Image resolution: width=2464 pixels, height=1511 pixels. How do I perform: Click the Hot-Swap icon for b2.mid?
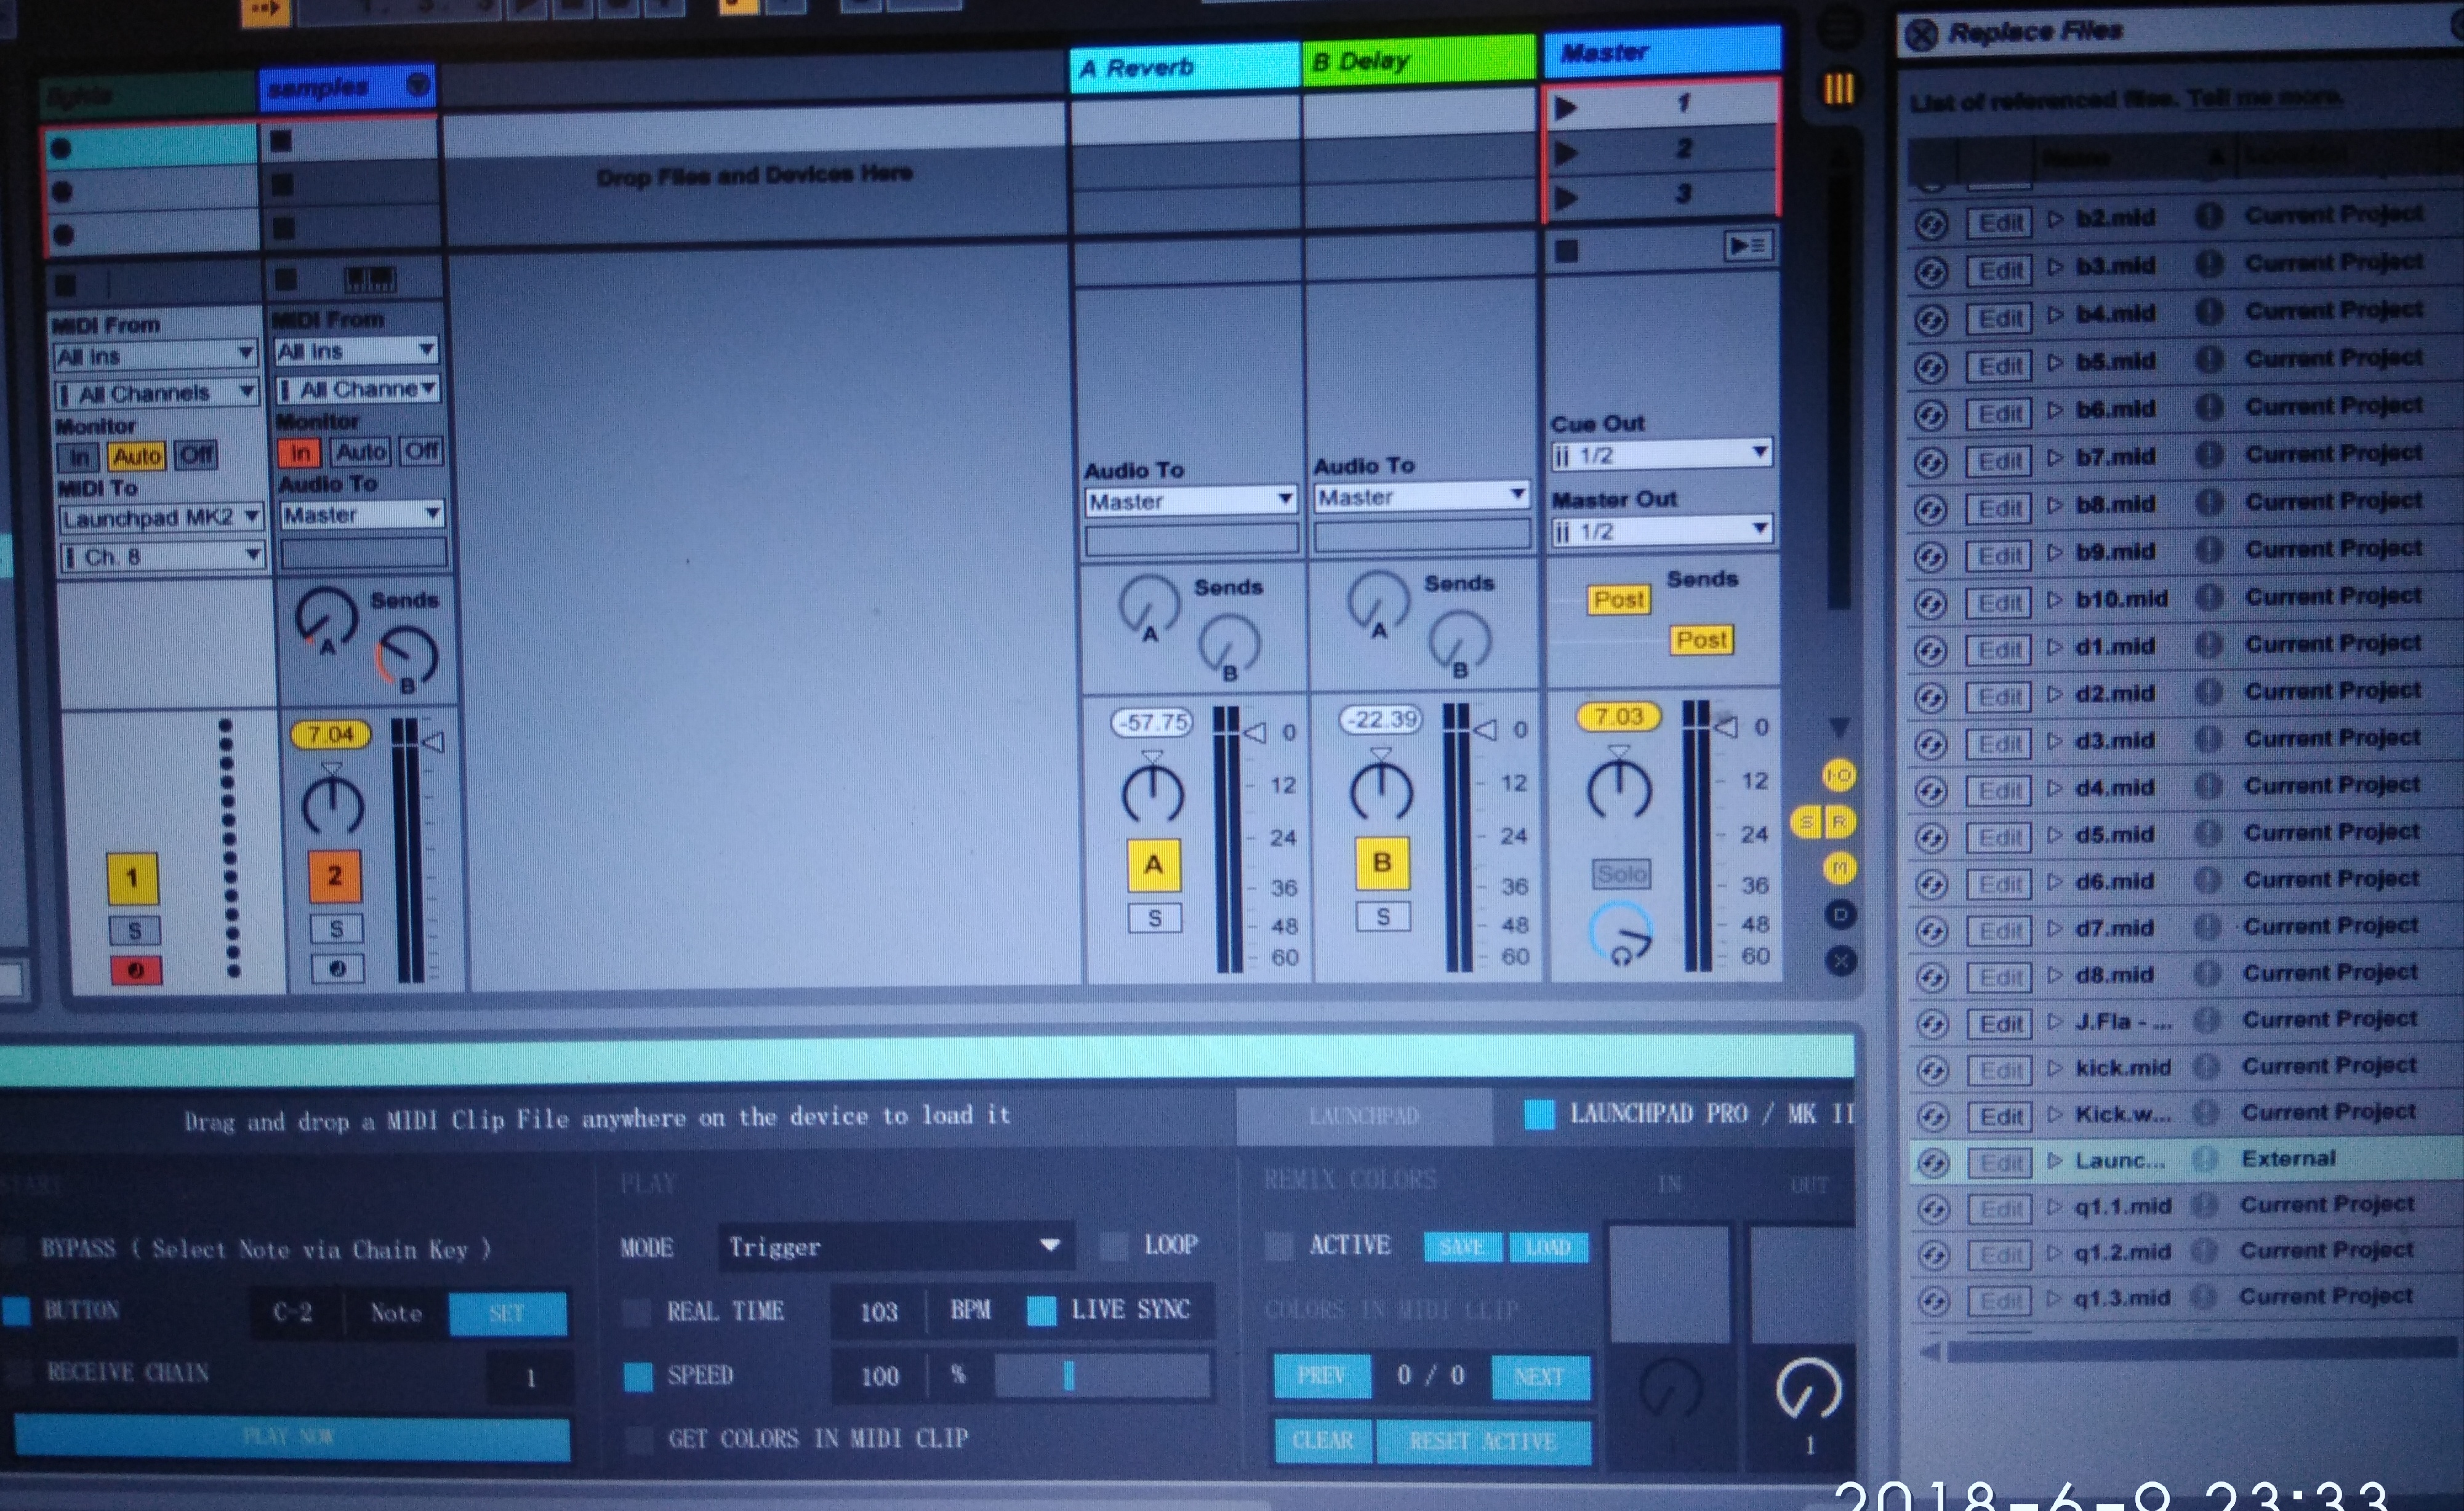tap(1932, 224)
